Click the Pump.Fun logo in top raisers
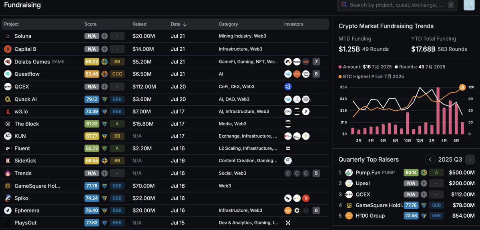Viewport: 480px width, 230px height. tap(349, 172)
